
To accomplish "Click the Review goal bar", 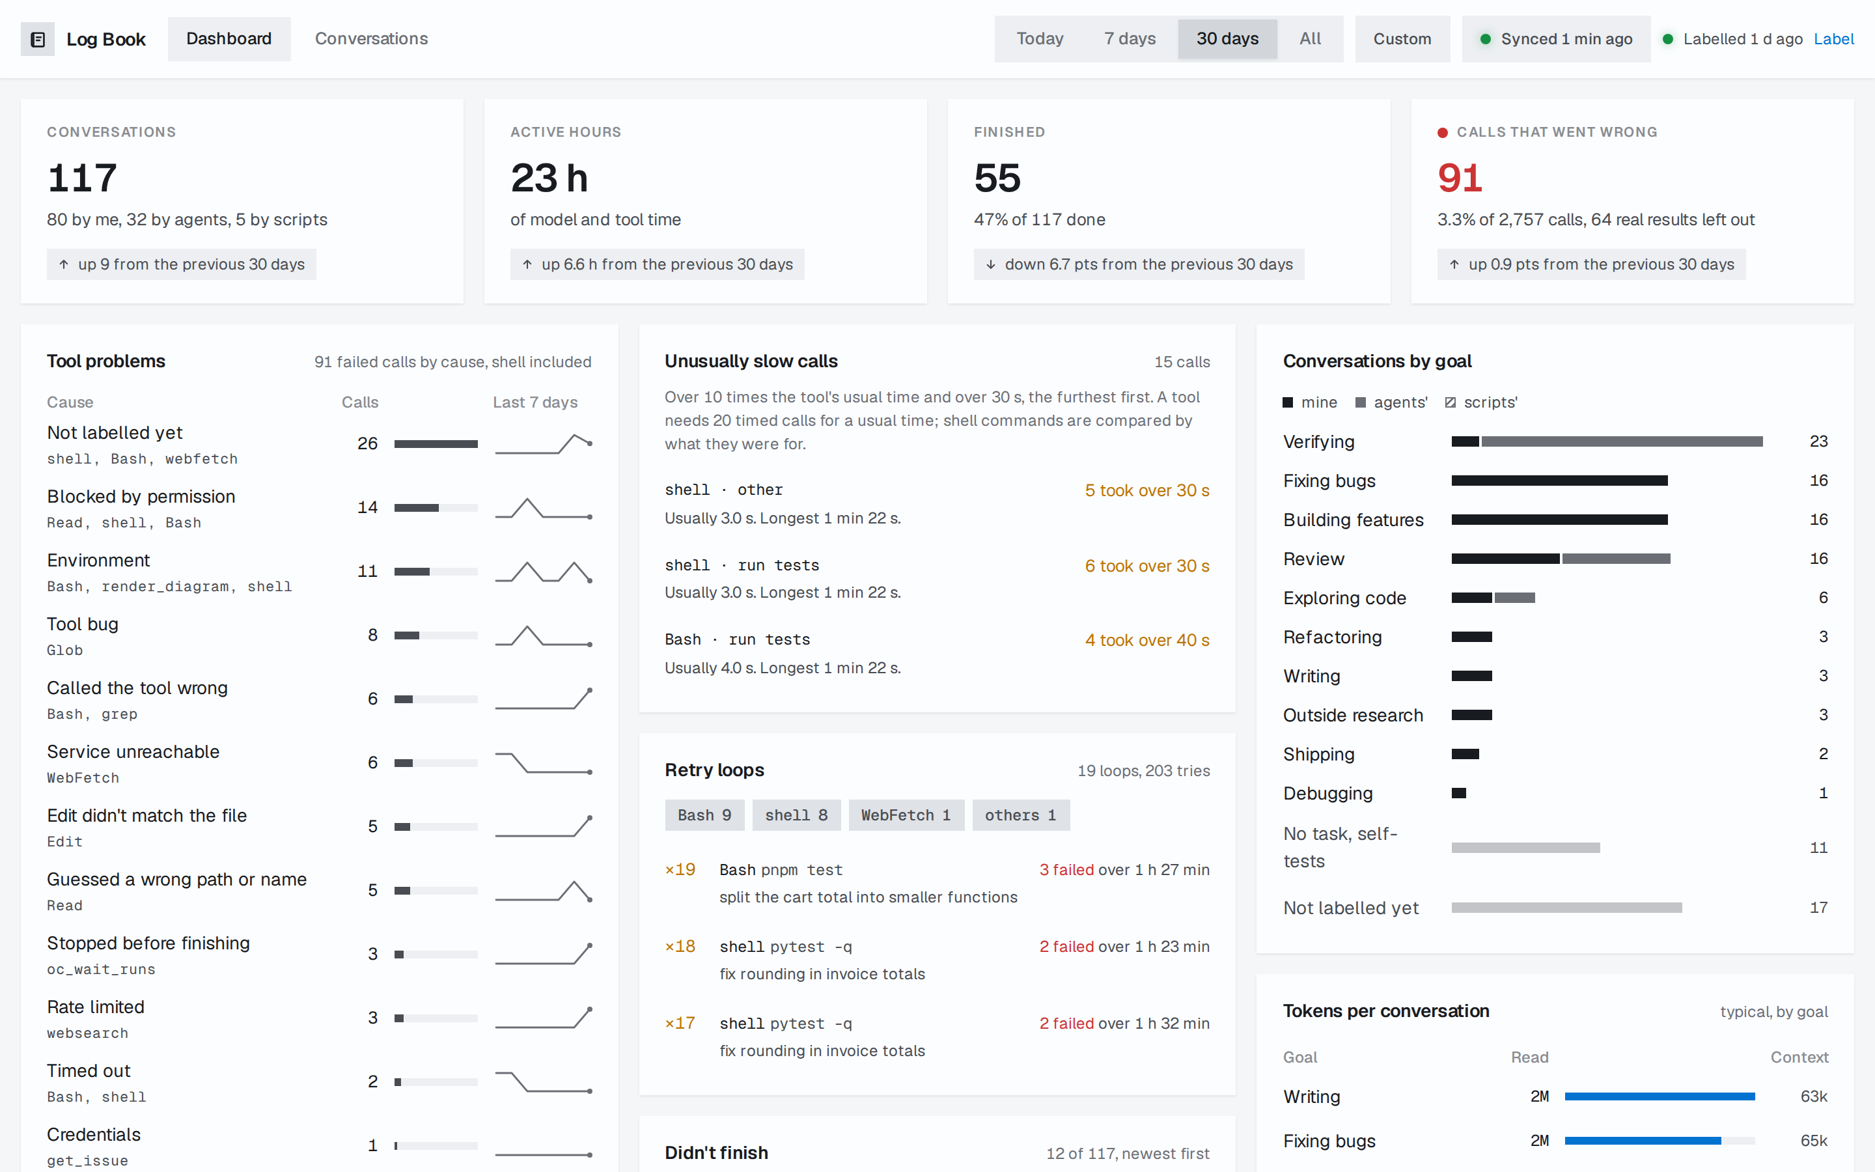I will tap(1561, 559).
